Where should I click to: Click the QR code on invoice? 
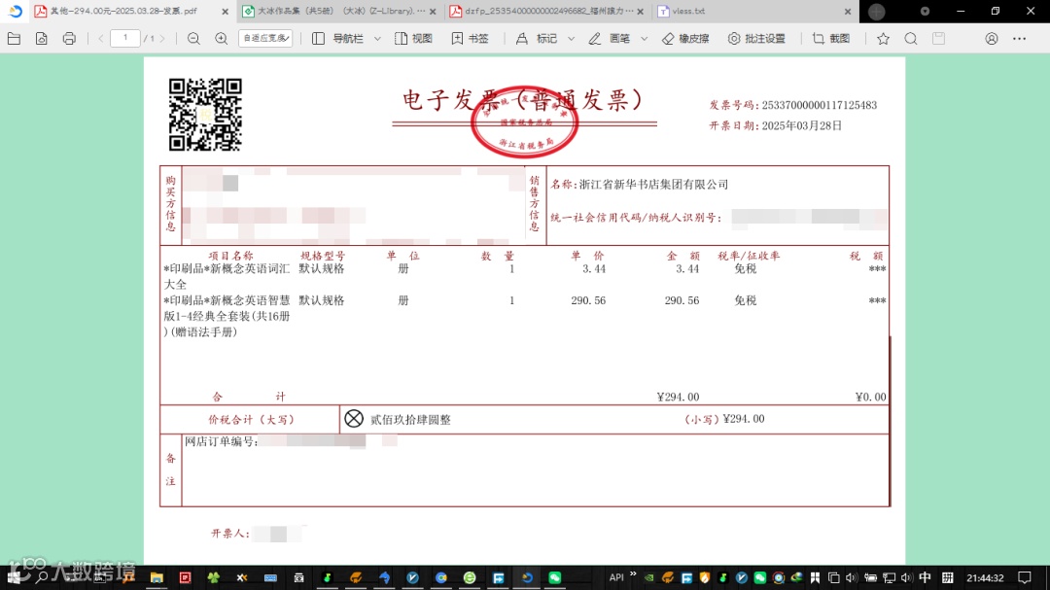coord(205,115)
